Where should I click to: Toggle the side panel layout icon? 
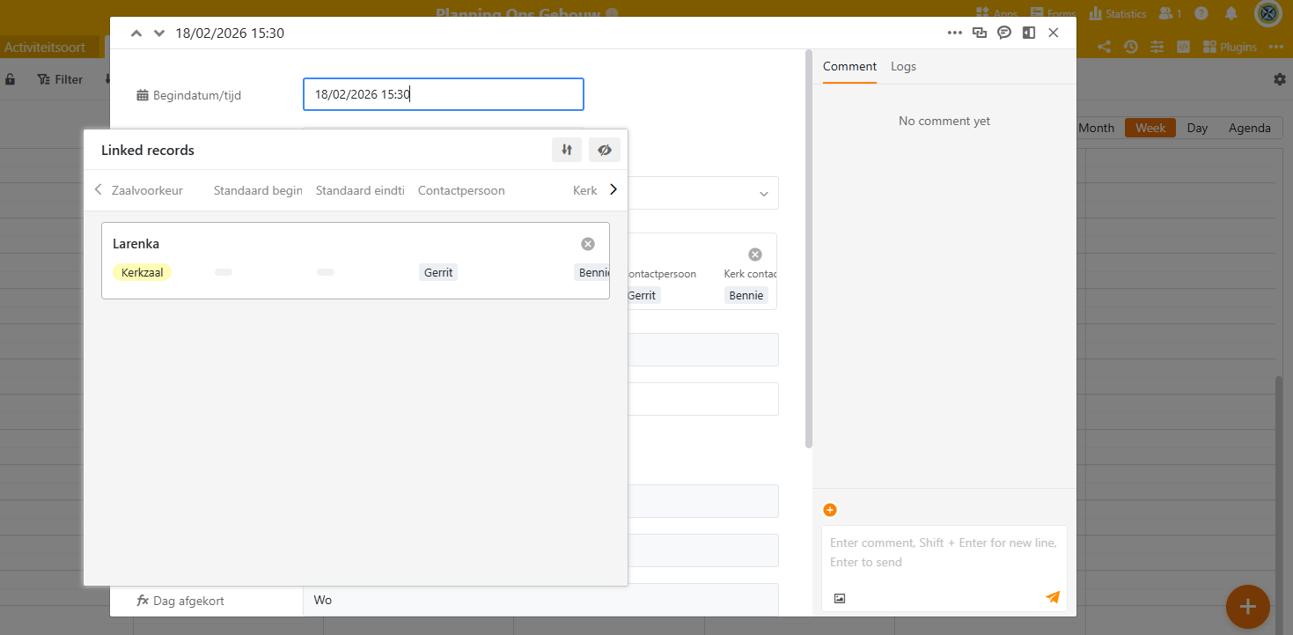coord(1028,33)
